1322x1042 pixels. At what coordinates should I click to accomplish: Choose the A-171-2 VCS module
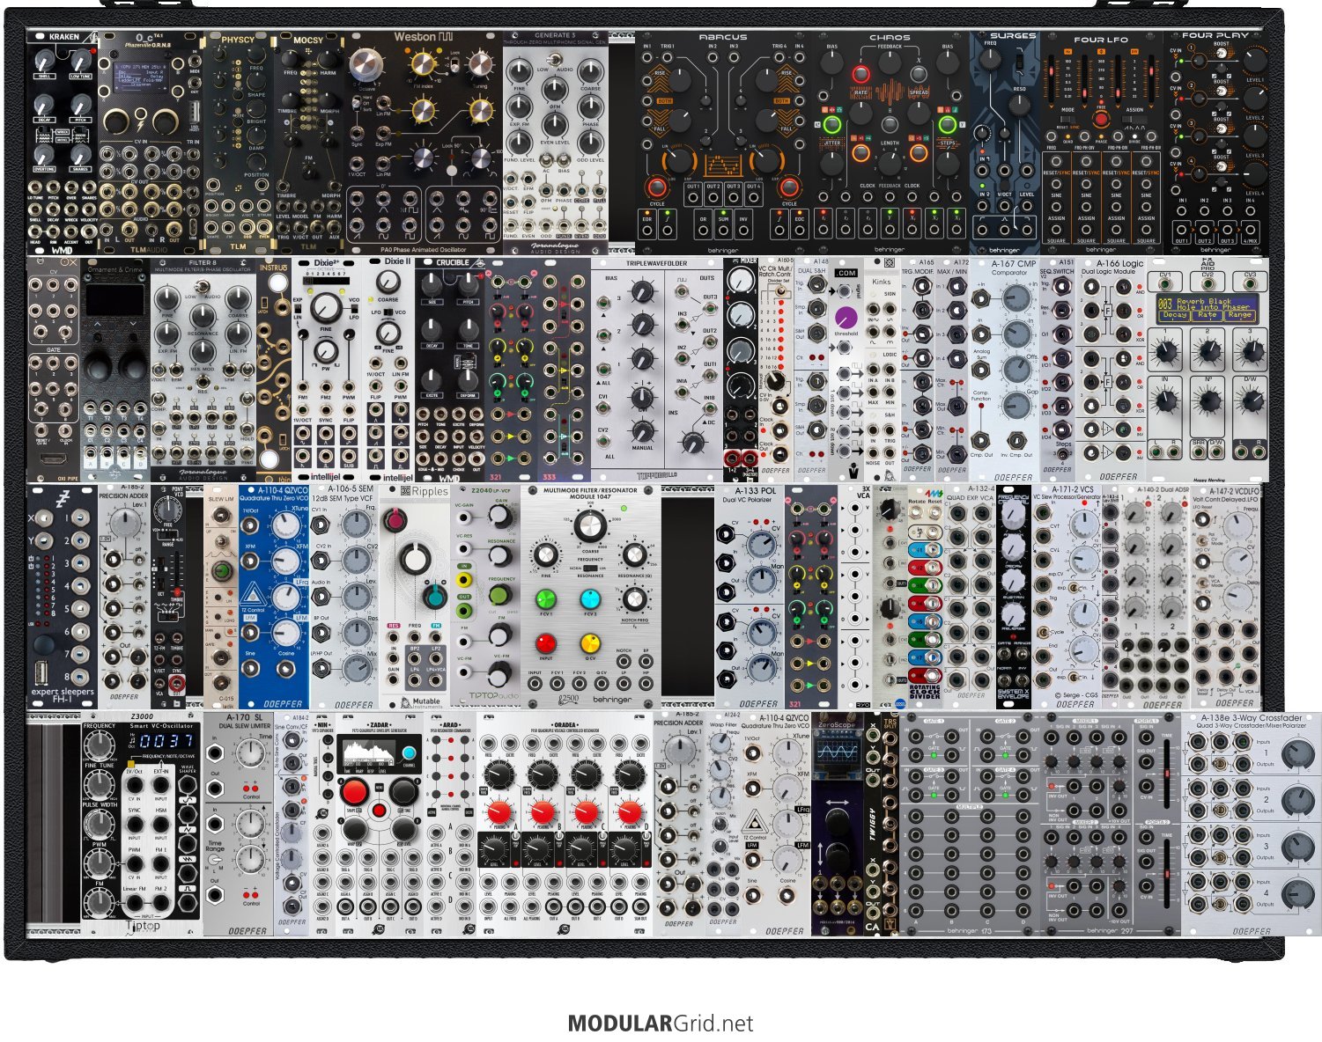1067,596
